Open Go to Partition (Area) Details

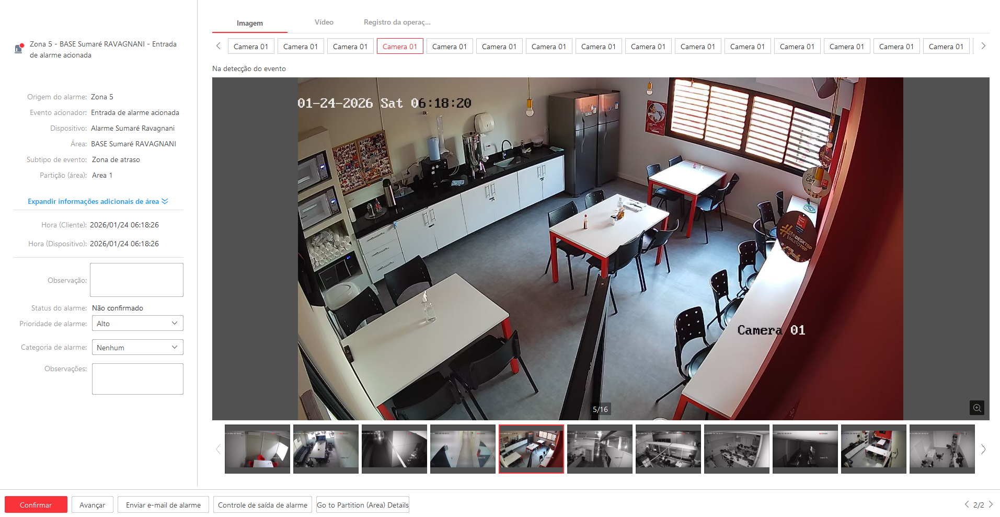coord(362,505)
